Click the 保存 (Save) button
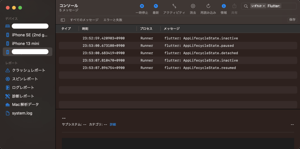The width and height of the screenshot is (300, 149). pos(292,20)
